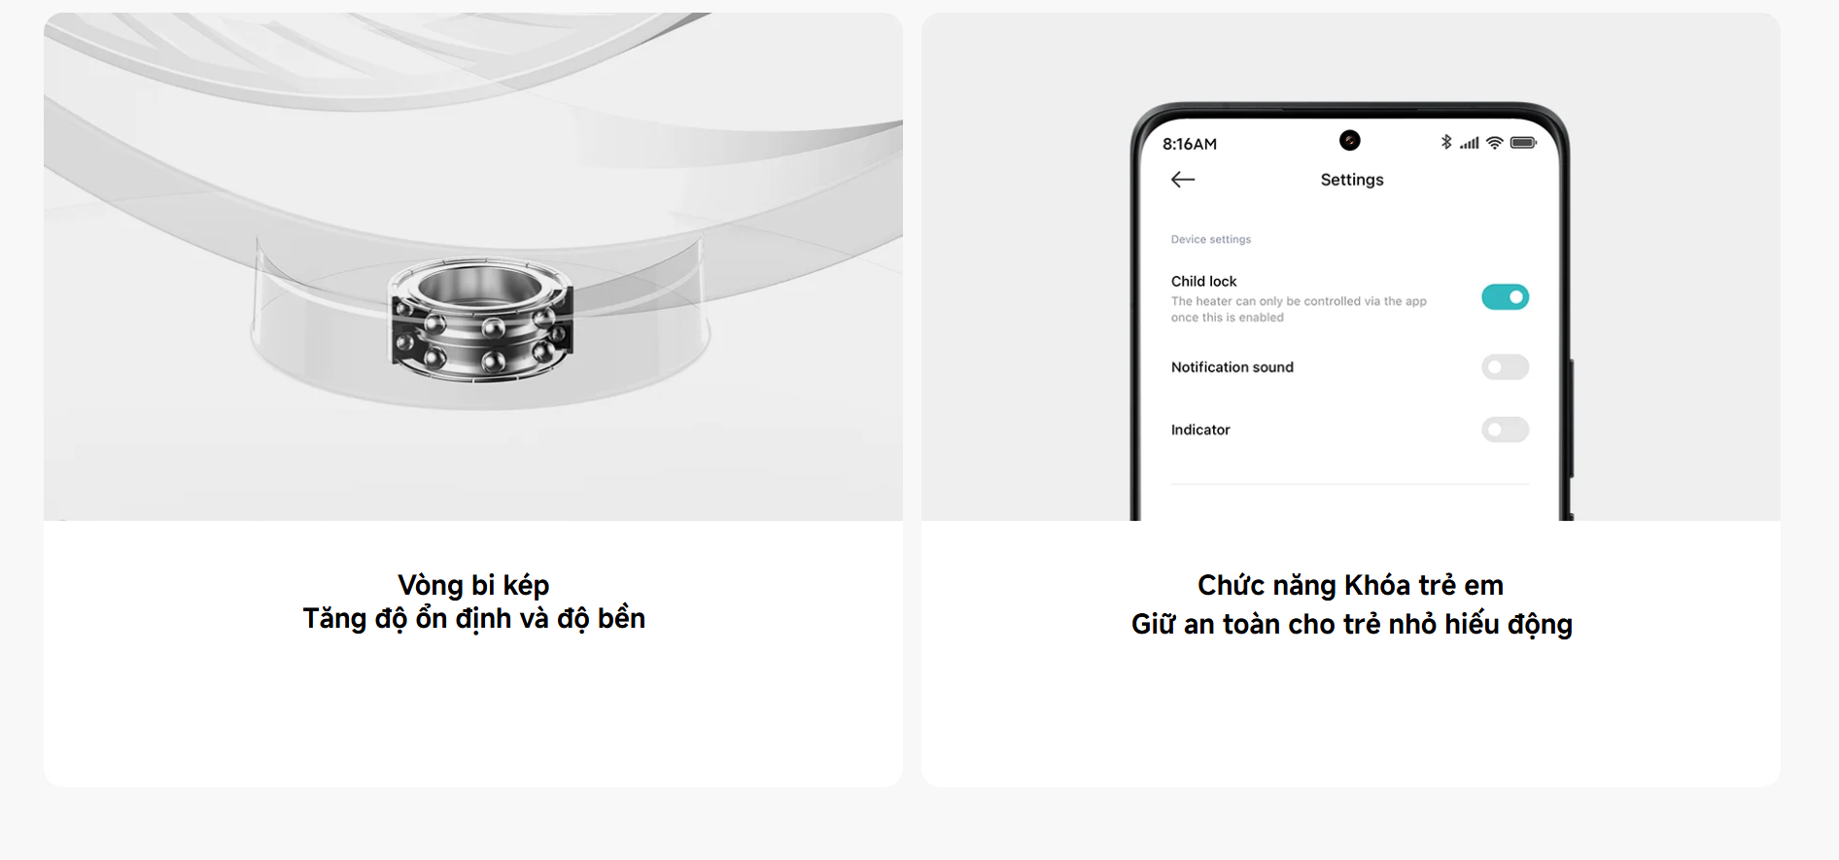Image resolution: width=1839 pixels, height=860 pixels.
Task: Click the Device settings section header
Action: click(x=1211, y=239)
